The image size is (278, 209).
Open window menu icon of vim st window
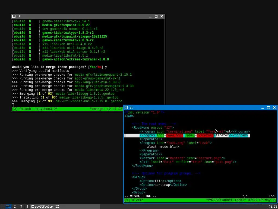126,107
